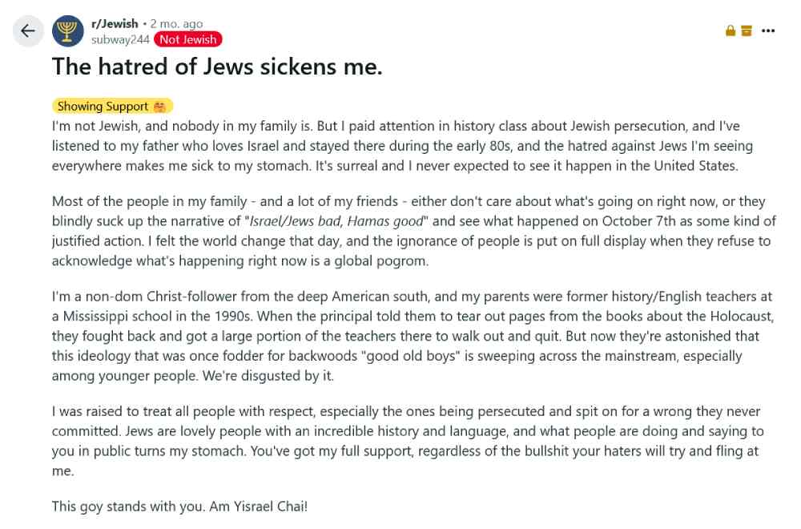This screenshot has height=529, width=801.
Task: Click the line 'This goy stands with you'
Action: click(179, 507)
